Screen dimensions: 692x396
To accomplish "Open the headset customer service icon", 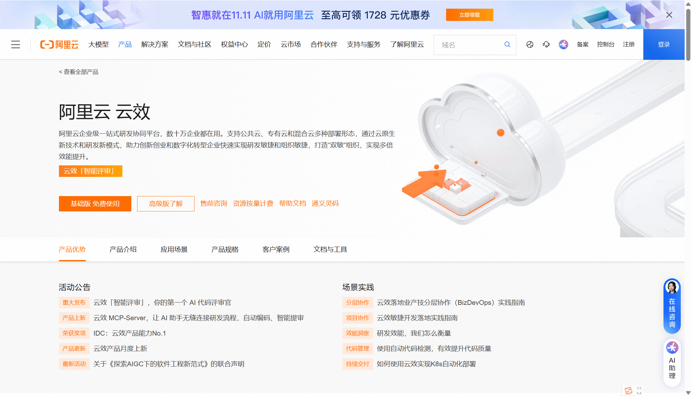I will [x=546, y=44].
